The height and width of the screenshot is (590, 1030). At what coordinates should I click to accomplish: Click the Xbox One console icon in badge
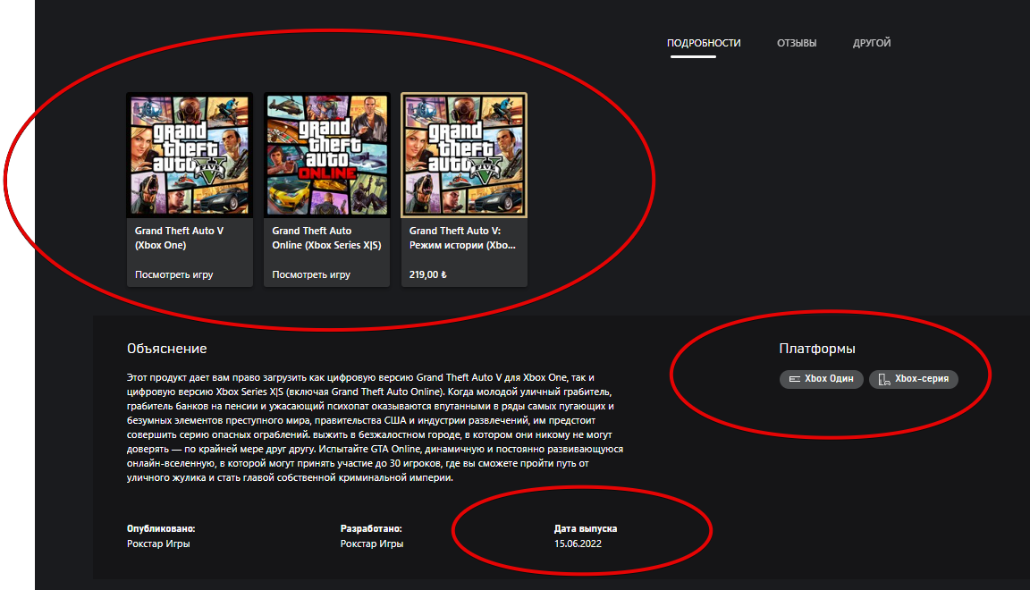pyautogui.click(x=794, y=379)
